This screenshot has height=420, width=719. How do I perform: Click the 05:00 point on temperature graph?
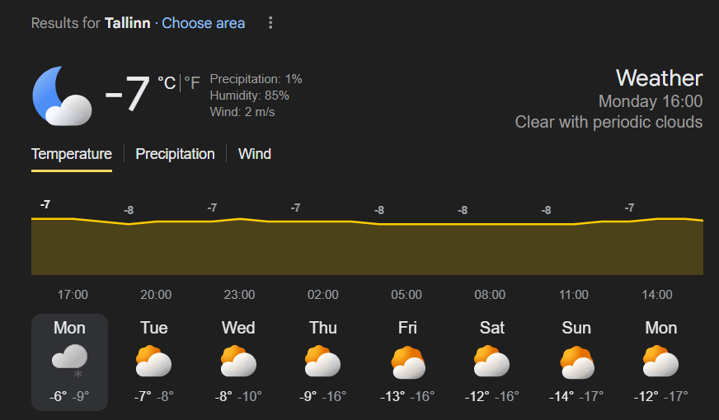point(406,224)
